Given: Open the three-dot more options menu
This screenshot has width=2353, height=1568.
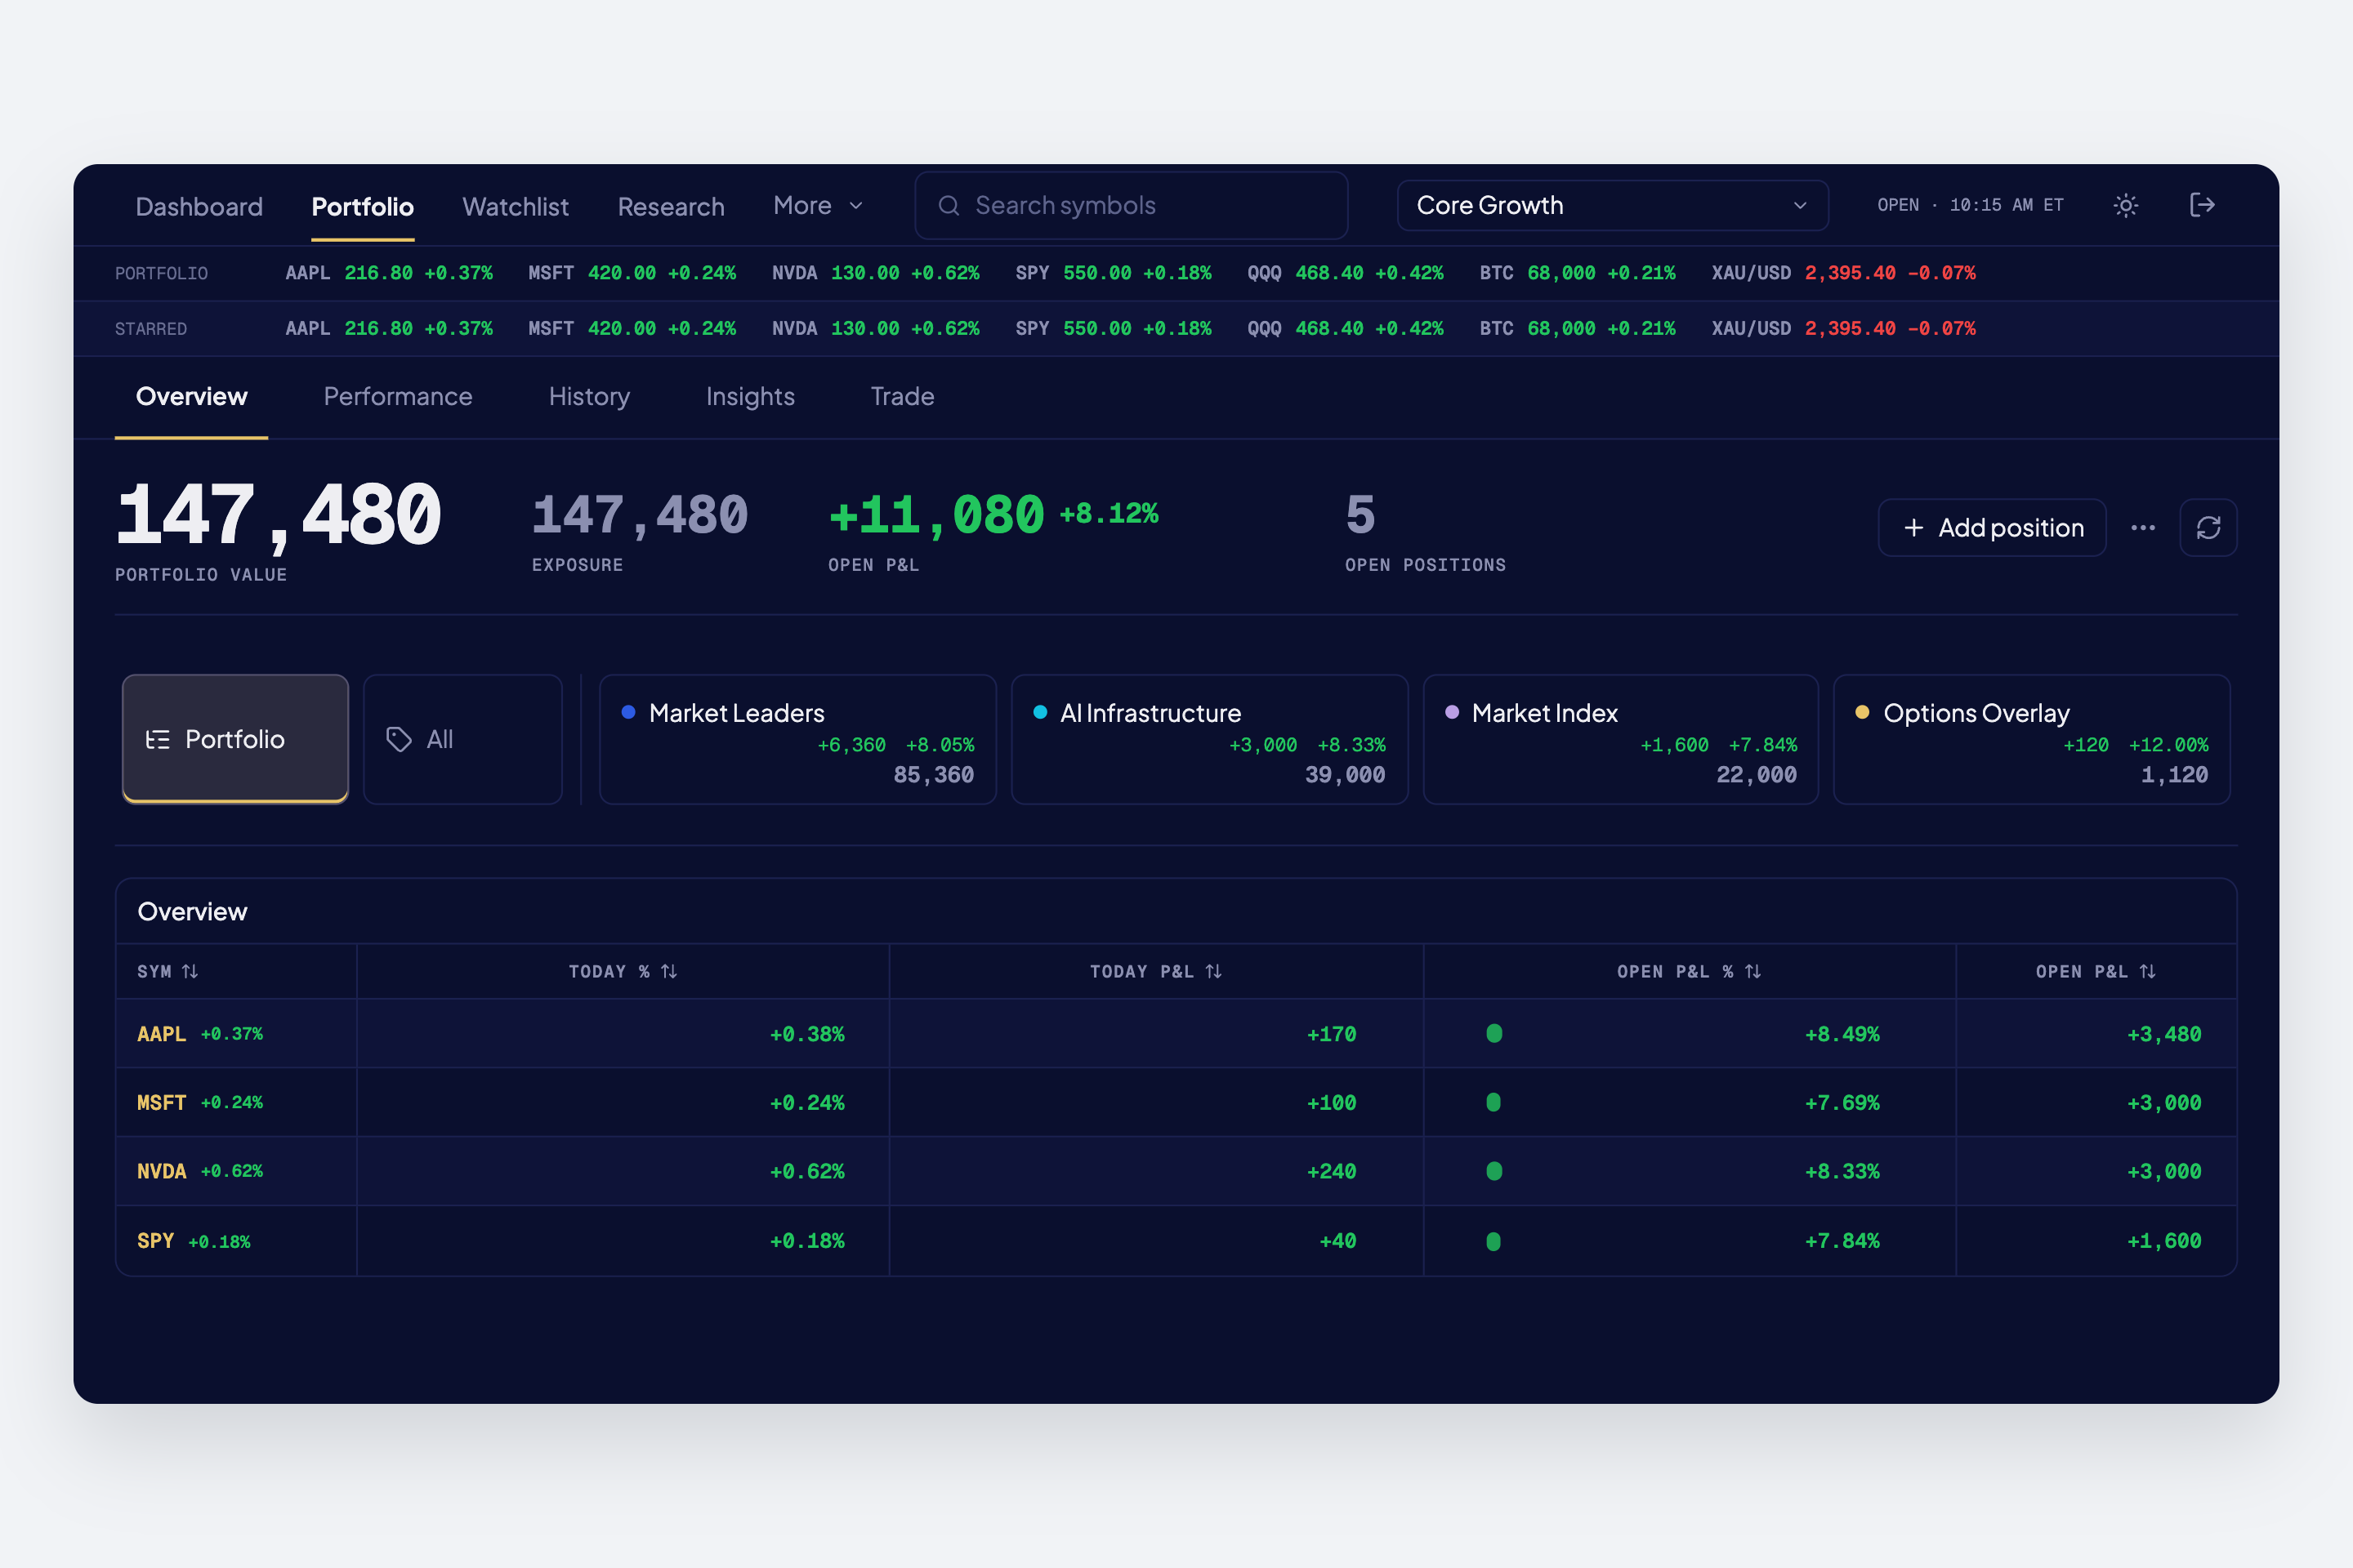Looking at the screenshot, I should [2143, 527].
